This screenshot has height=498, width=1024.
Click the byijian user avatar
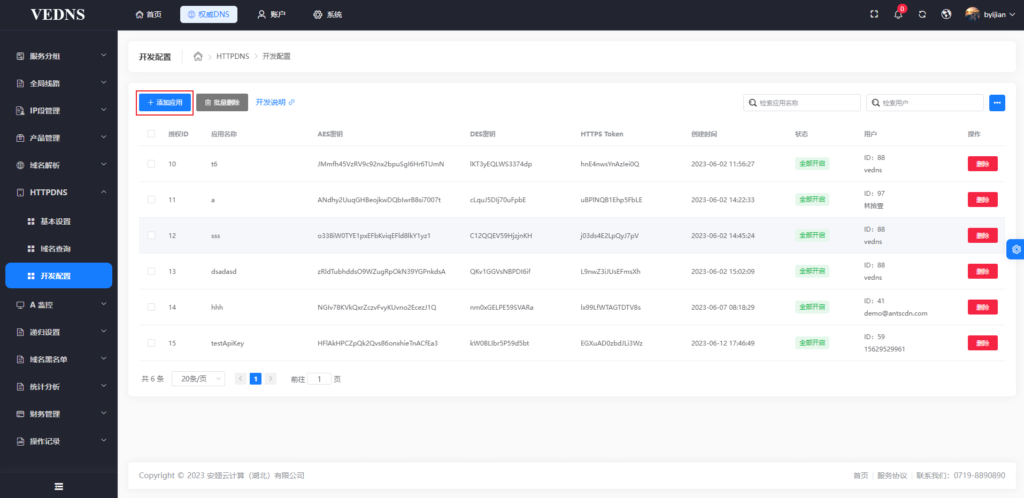pos(972,14)
